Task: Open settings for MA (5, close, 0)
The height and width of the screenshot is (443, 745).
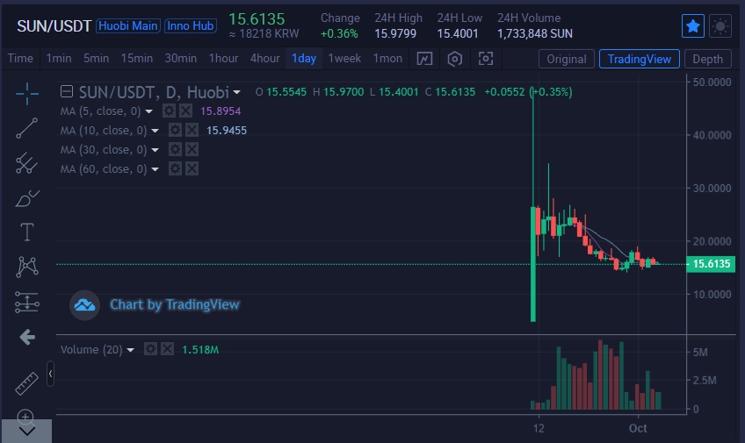Action: (169, 111)
